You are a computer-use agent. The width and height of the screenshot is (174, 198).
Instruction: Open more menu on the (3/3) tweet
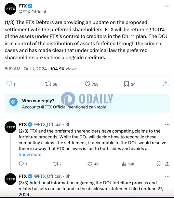[167, 176]
